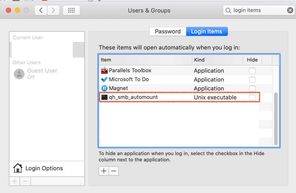The image size is (296, 193).
Task: Select the Microsoft To Do row name
Action: (129, 79)
